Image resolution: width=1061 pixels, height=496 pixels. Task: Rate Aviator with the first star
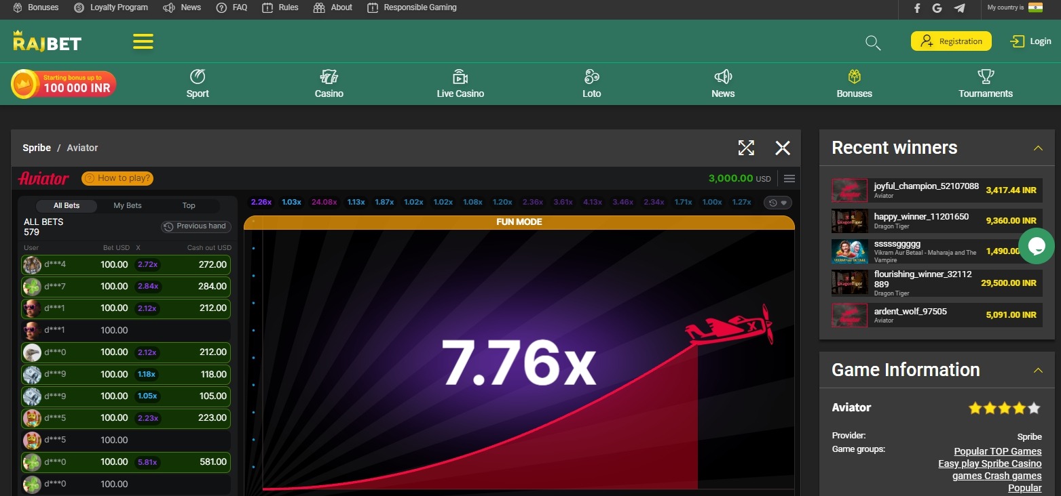tap(975, 408)
